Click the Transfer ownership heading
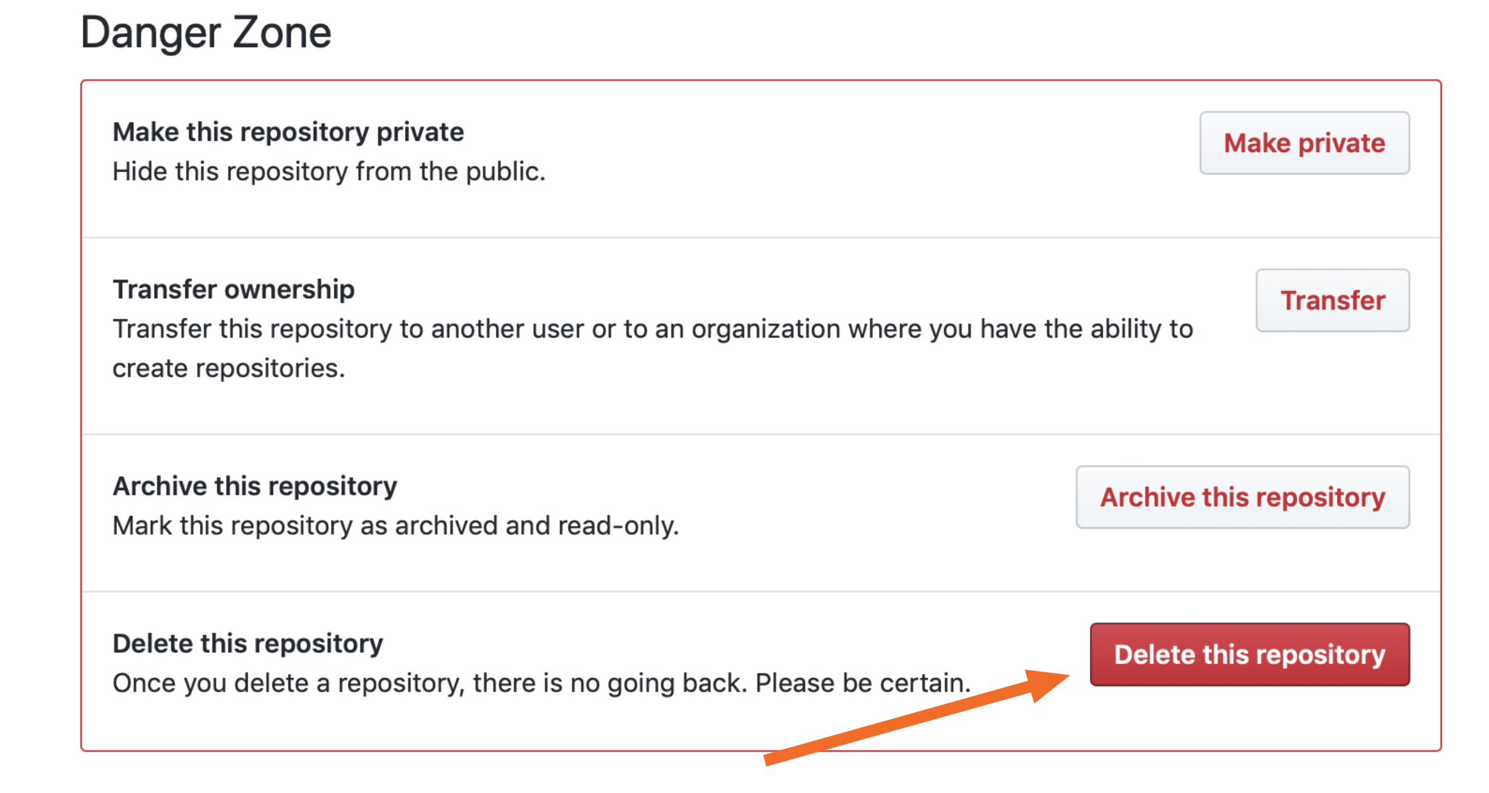 tap(234, 288)
